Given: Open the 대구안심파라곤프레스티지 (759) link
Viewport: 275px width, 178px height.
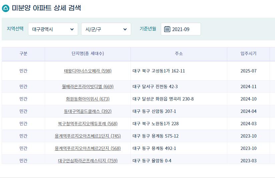Looking at the screenshot, I should pos(88,161).
